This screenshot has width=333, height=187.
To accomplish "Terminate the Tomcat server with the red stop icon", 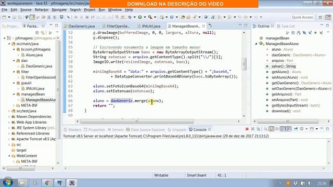I will (x=247, y=129).
